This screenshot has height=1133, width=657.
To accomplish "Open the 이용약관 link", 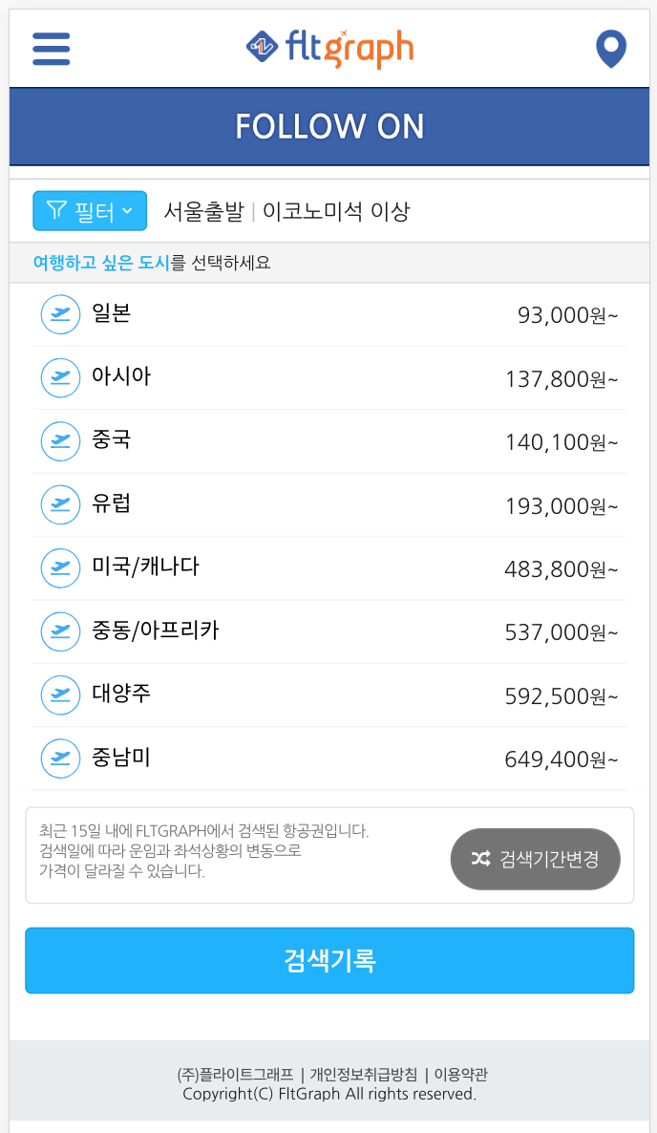I will (463, 1074).
